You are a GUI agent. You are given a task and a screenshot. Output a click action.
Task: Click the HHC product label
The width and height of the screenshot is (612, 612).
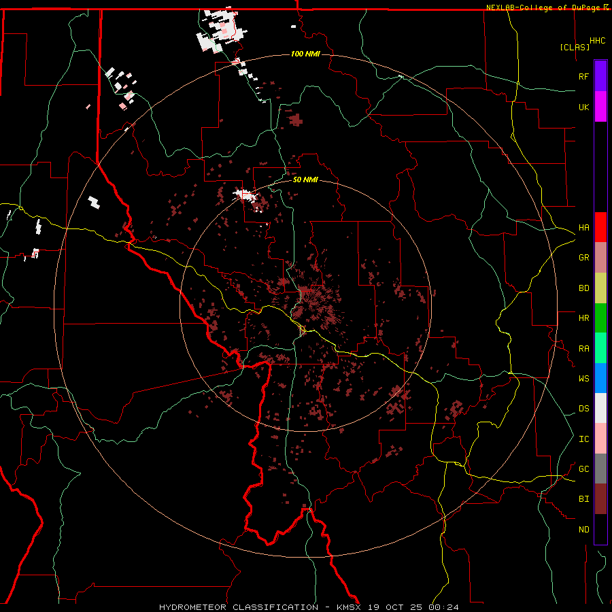(597, 41)
